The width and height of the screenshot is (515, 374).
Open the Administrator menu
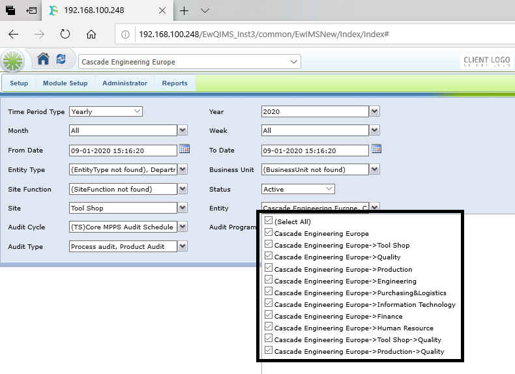125,83
